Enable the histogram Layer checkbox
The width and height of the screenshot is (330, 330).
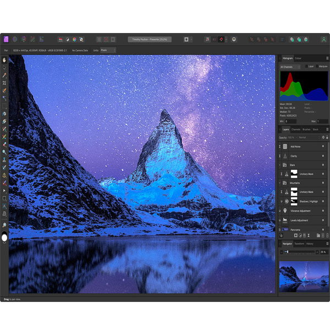[x=306, y=67]
